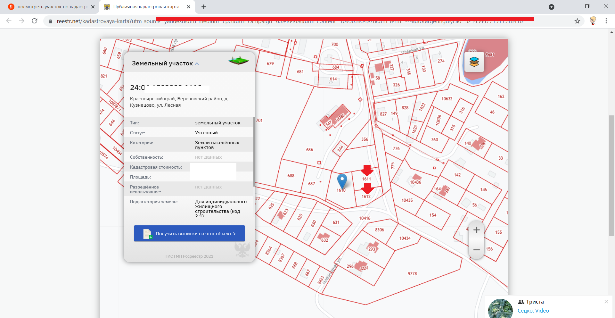
Task: Dismiss the Триста notification popup
Action: 606,302
